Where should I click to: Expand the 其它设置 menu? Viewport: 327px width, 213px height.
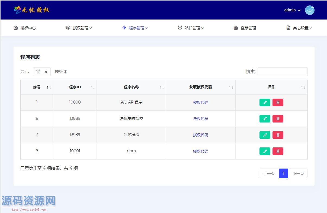303,28
